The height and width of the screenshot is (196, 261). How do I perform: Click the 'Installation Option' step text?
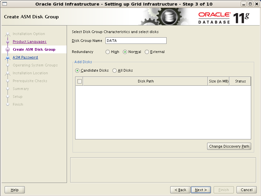click(x=29, y=34)
